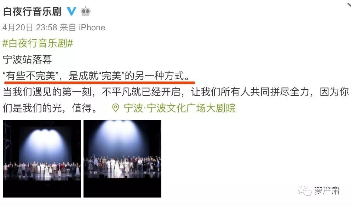Click the green location pin icon

click(x=115, y=108)
